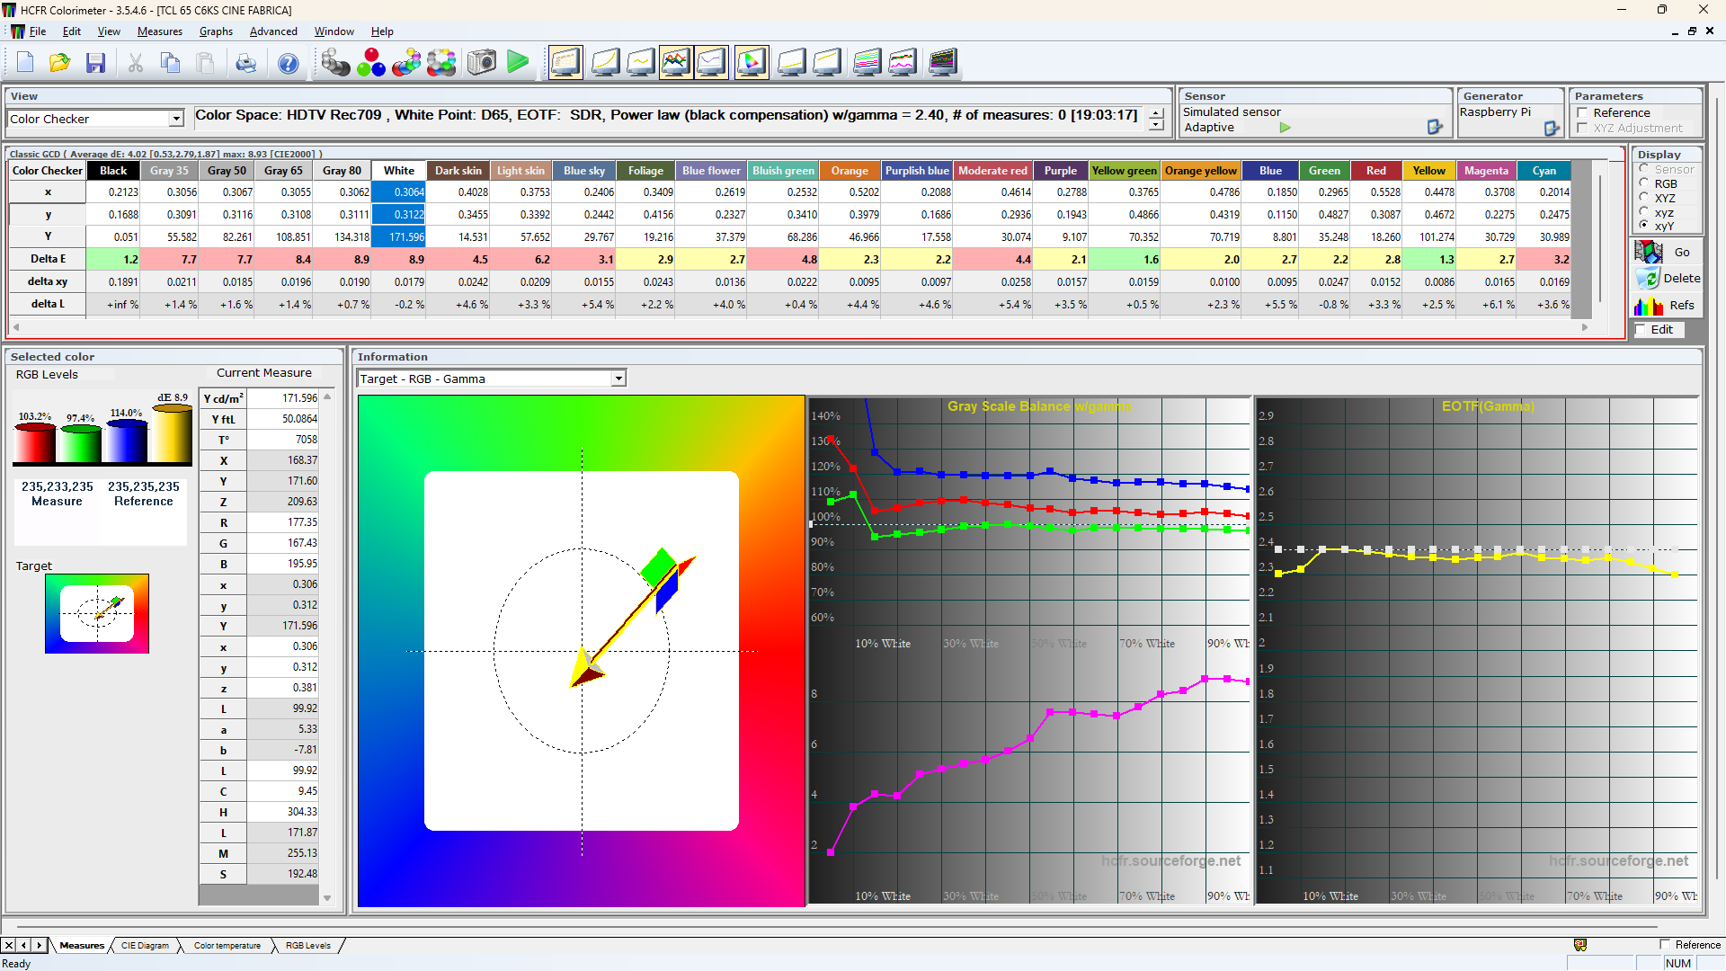The image size is (1726, 971).
Task: Click the print toolbar icon
Action: [x=245, y=63]
